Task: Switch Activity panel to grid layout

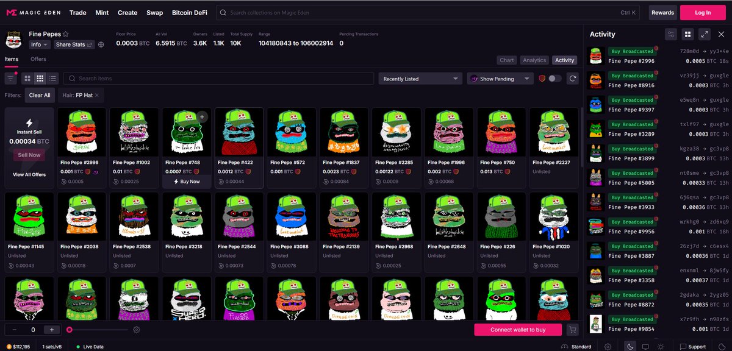Action: pyautogui.click(x=687, y=34)
